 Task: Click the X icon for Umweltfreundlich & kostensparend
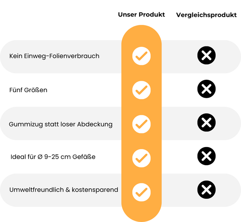[206, 190]
